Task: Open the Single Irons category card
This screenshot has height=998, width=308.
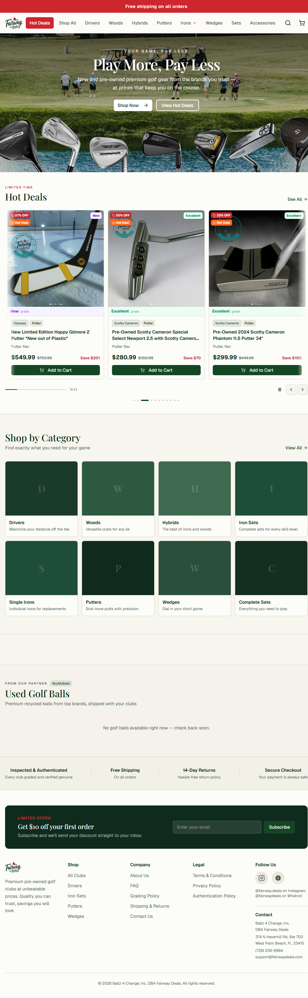Action: [x=41, y=578]
